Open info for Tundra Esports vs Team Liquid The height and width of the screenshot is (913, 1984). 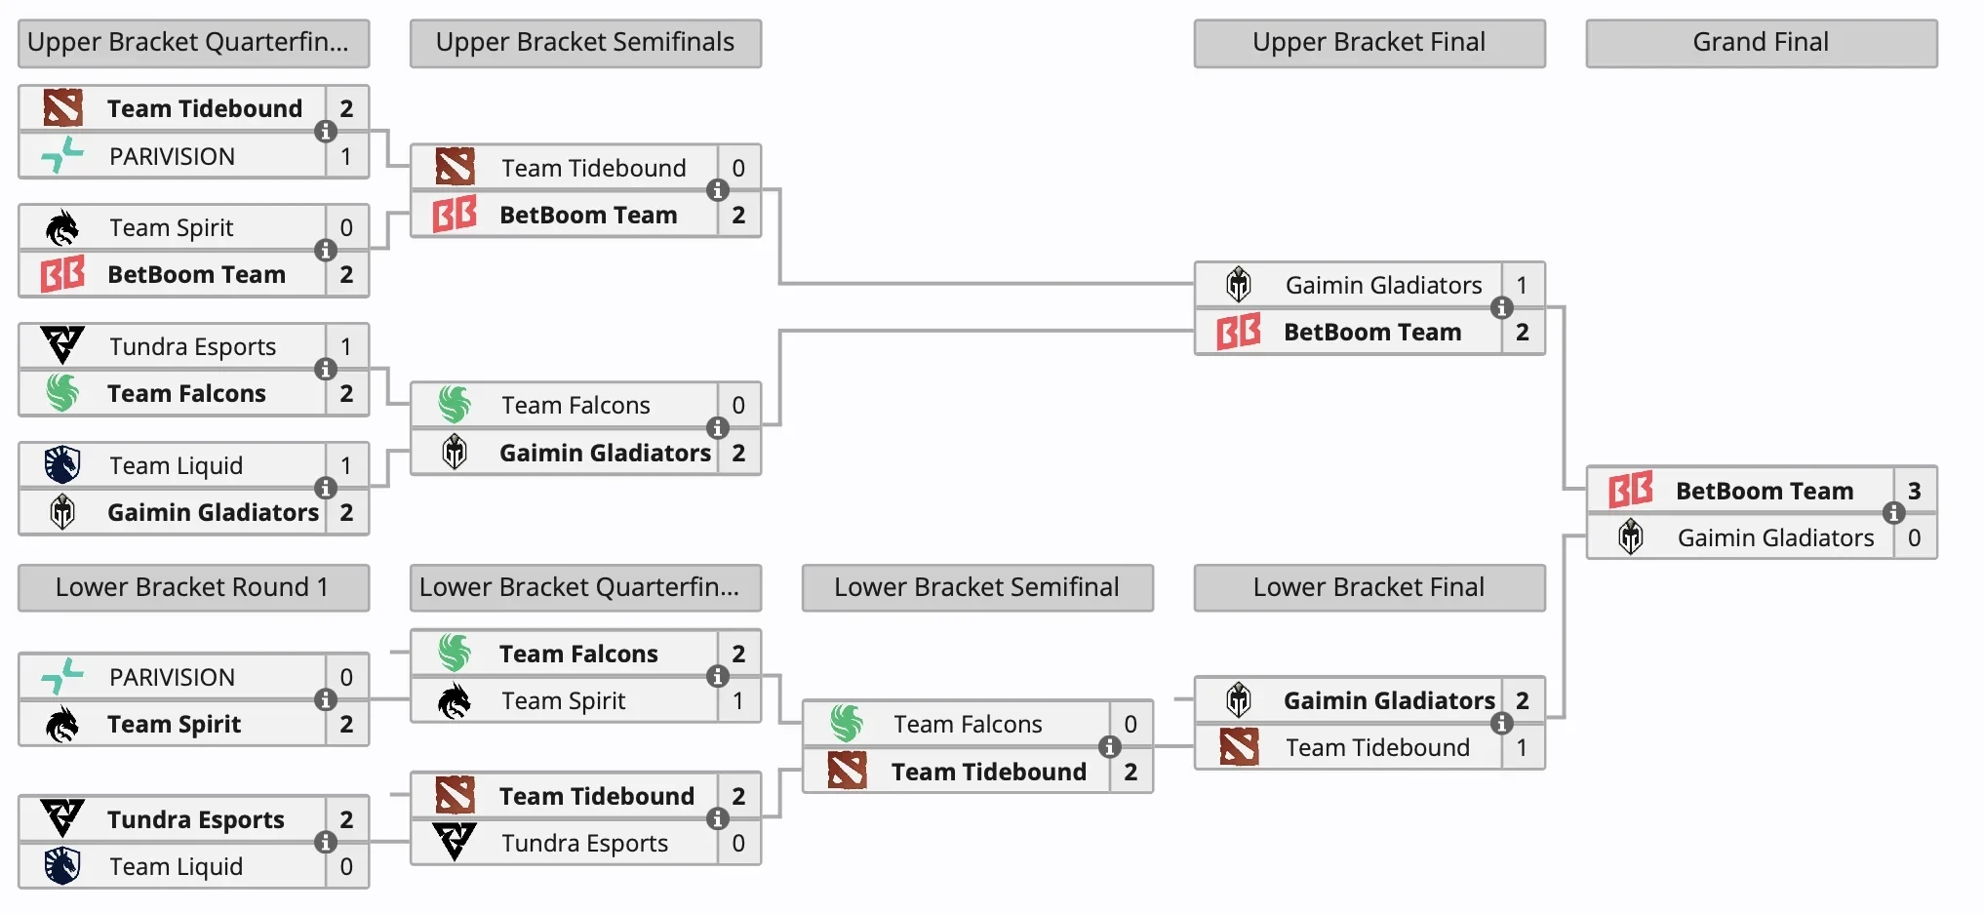click(x=326, y=843)
